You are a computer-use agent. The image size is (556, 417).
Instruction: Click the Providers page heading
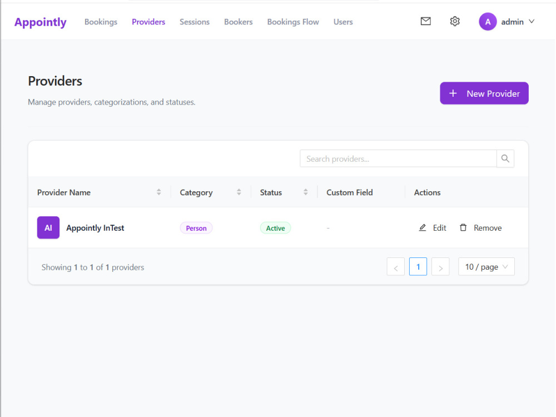click(55, 81)
